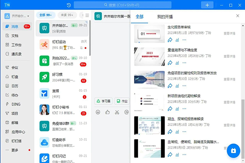Open the emoji picker in chat toolbar
245x163 pixels.
(x=98, y=112)
